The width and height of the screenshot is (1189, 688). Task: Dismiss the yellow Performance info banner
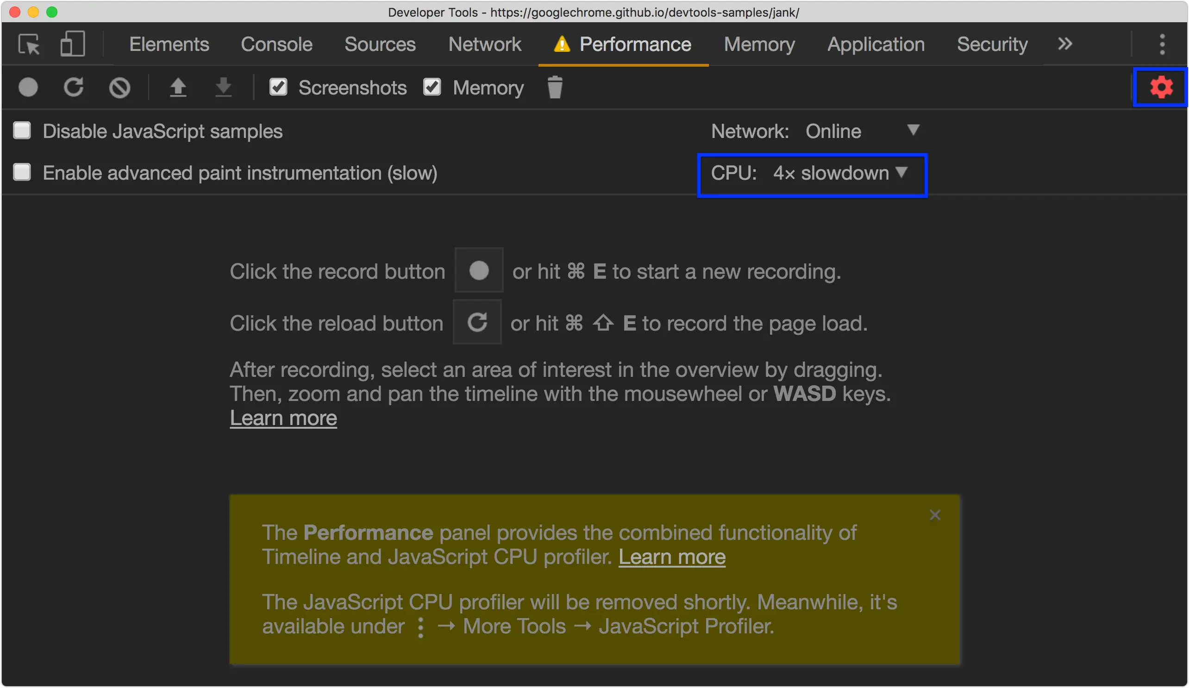click(935, 515)
